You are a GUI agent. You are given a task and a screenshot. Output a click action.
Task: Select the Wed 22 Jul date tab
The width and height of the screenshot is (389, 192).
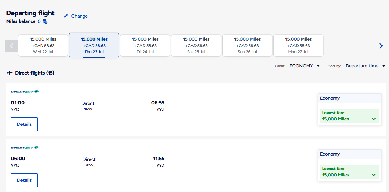tap(43, 45)
